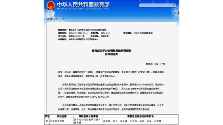
Task: Click table cell with row number 35
Action: (47, 121)
